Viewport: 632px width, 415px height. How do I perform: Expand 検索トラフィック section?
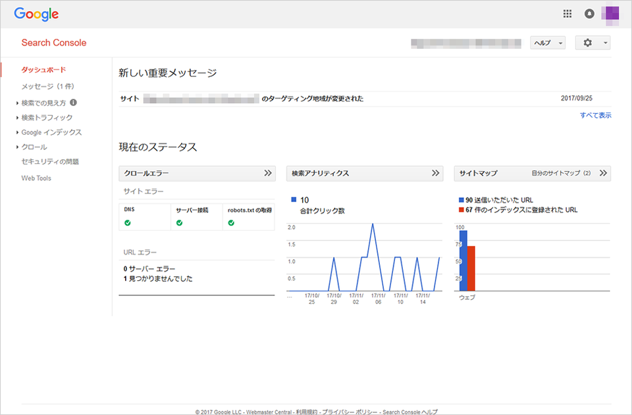tap(47, 118)
